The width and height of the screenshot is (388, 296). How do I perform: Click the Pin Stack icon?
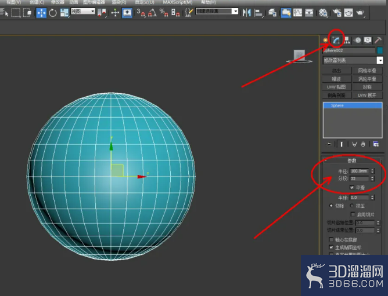pos(329,144)
